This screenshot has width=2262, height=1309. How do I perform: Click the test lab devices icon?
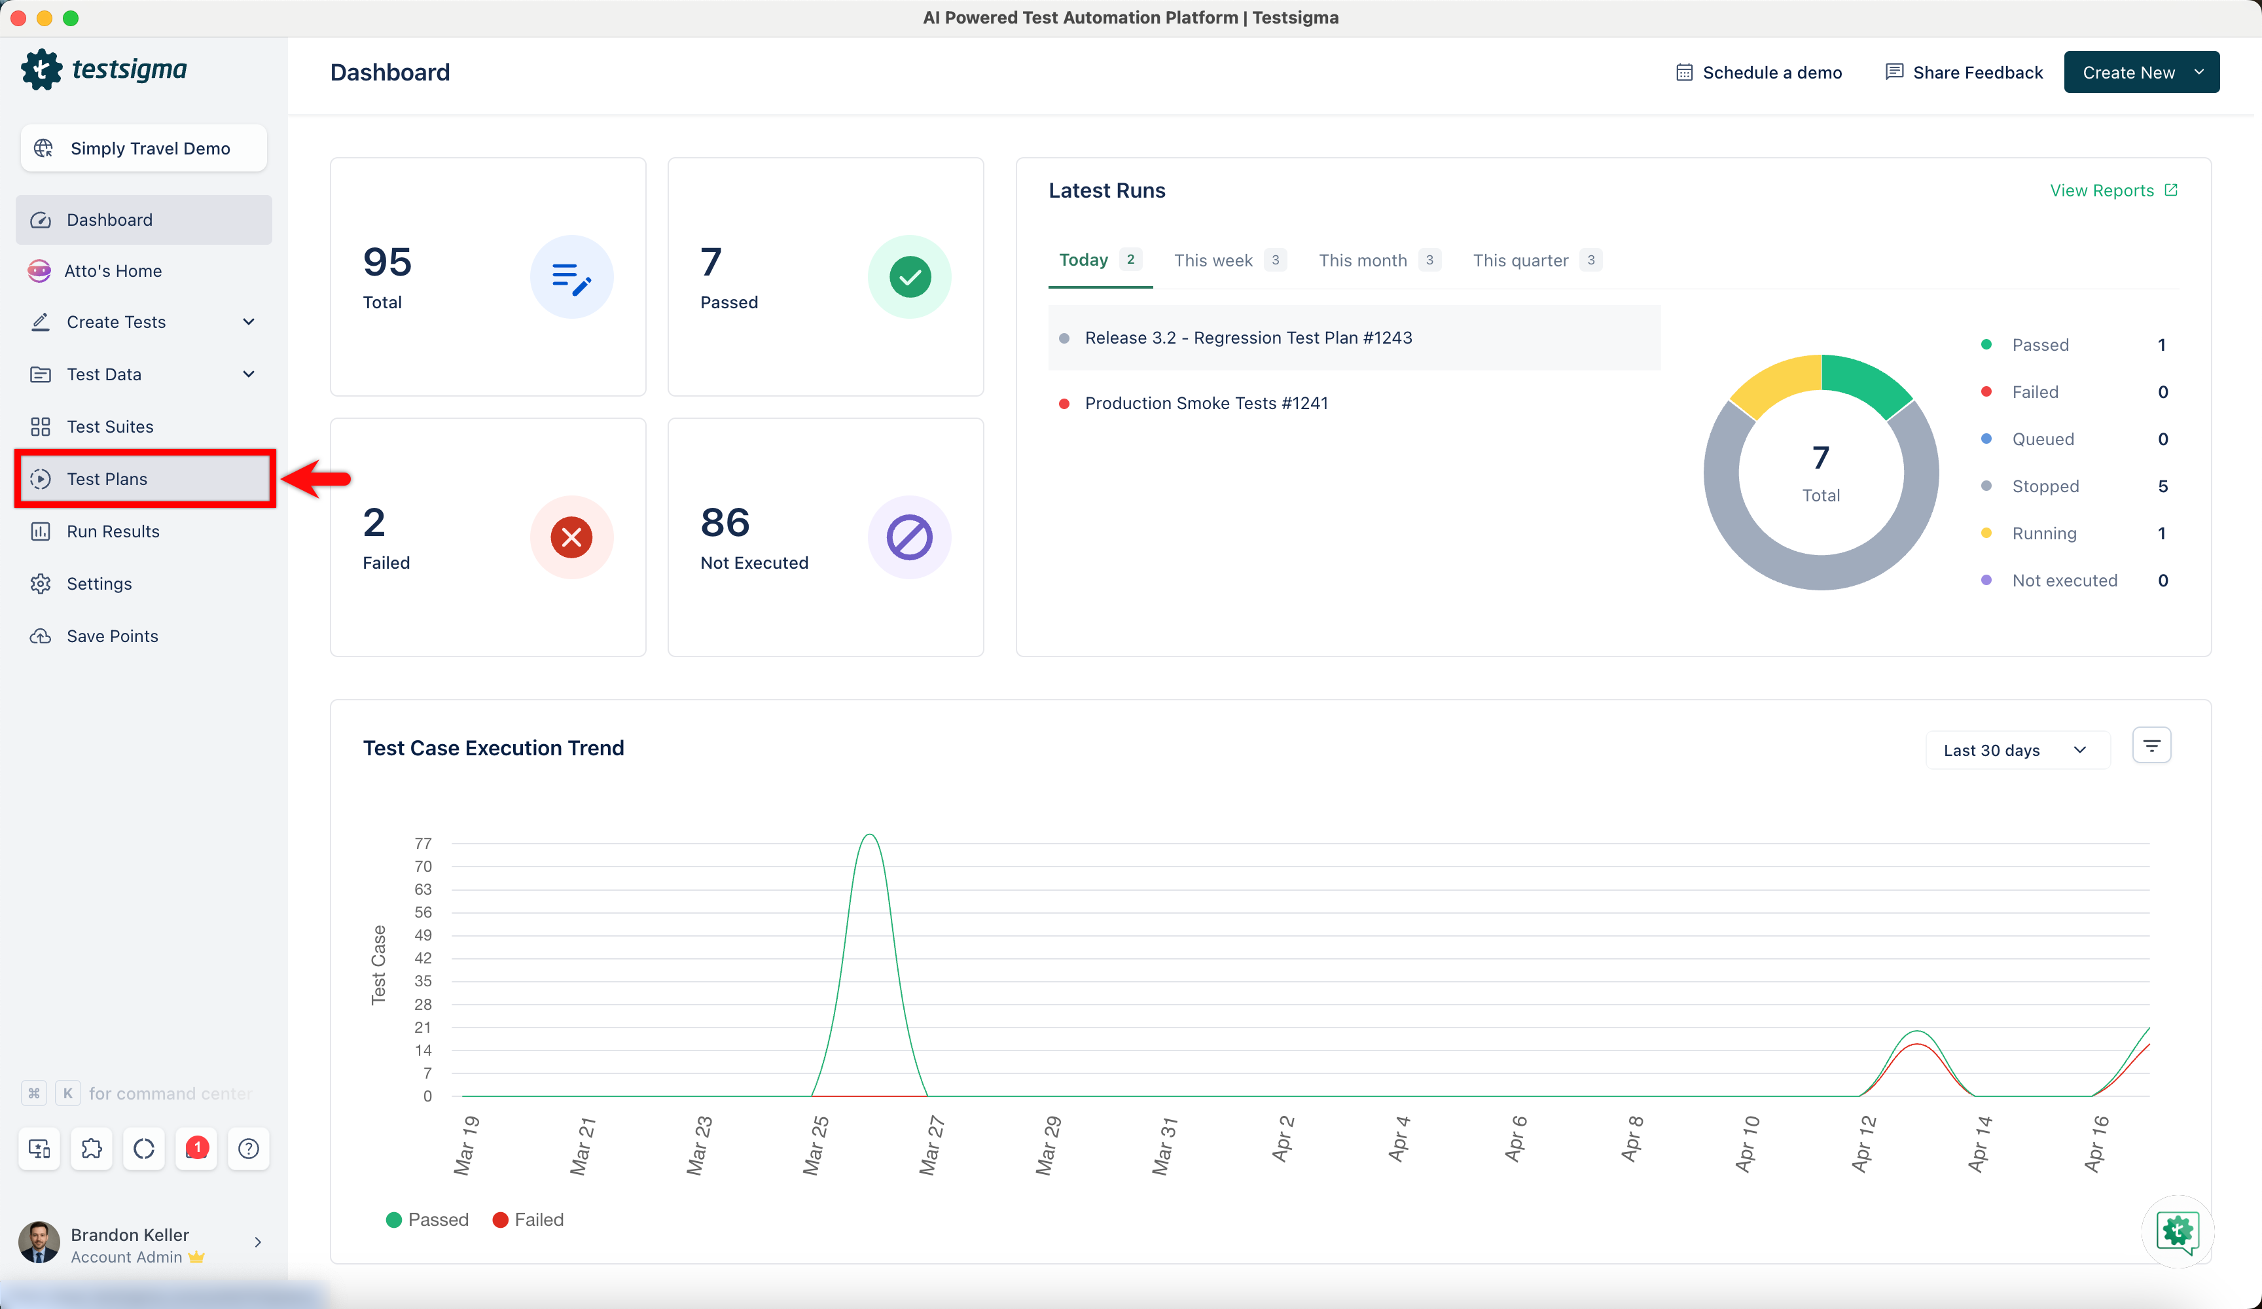[39, 1148]
